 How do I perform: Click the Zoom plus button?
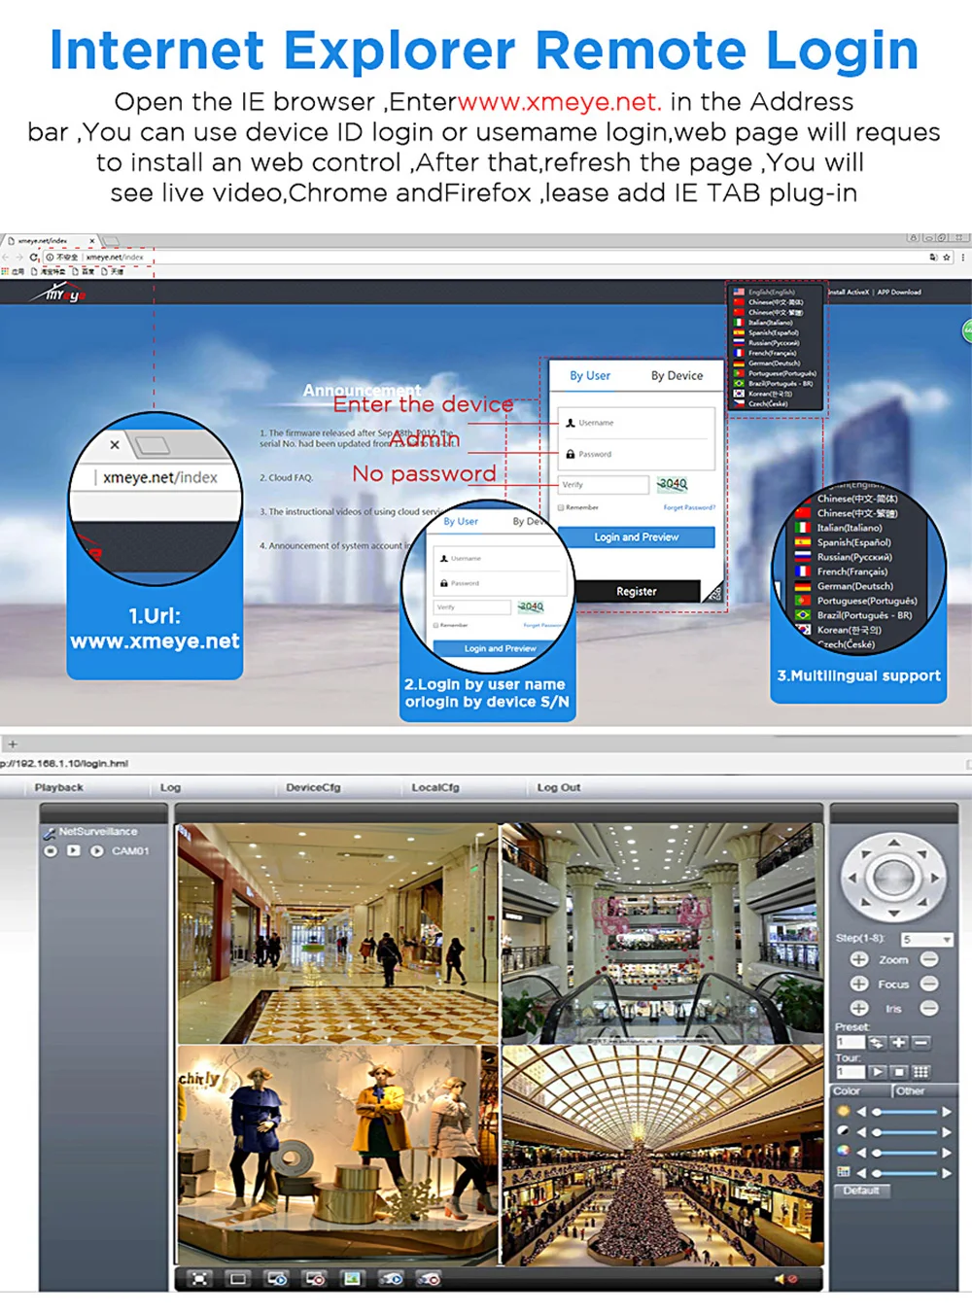point(859,959)
